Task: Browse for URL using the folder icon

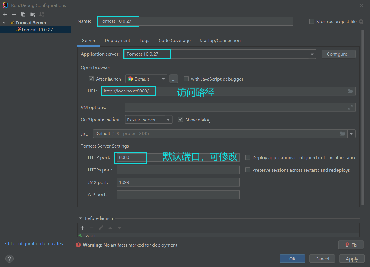Action: 350,91
